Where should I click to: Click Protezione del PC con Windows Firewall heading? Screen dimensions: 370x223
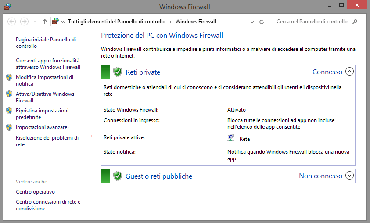click(x=162, y=36)
